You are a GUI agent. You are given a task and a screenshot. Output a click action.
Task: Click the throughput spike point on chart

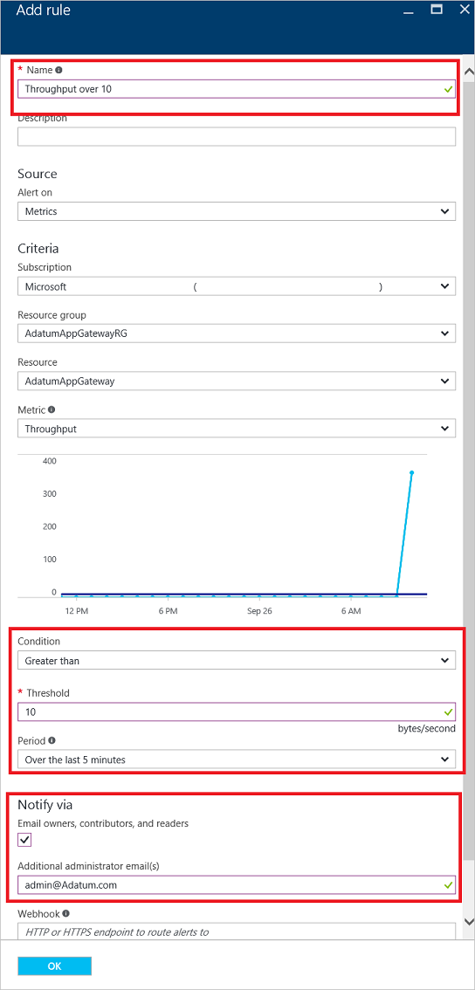[x=412, y=472]
